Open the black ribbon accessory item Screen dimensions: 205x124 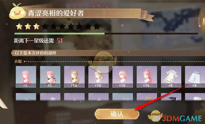pos(171,97)
